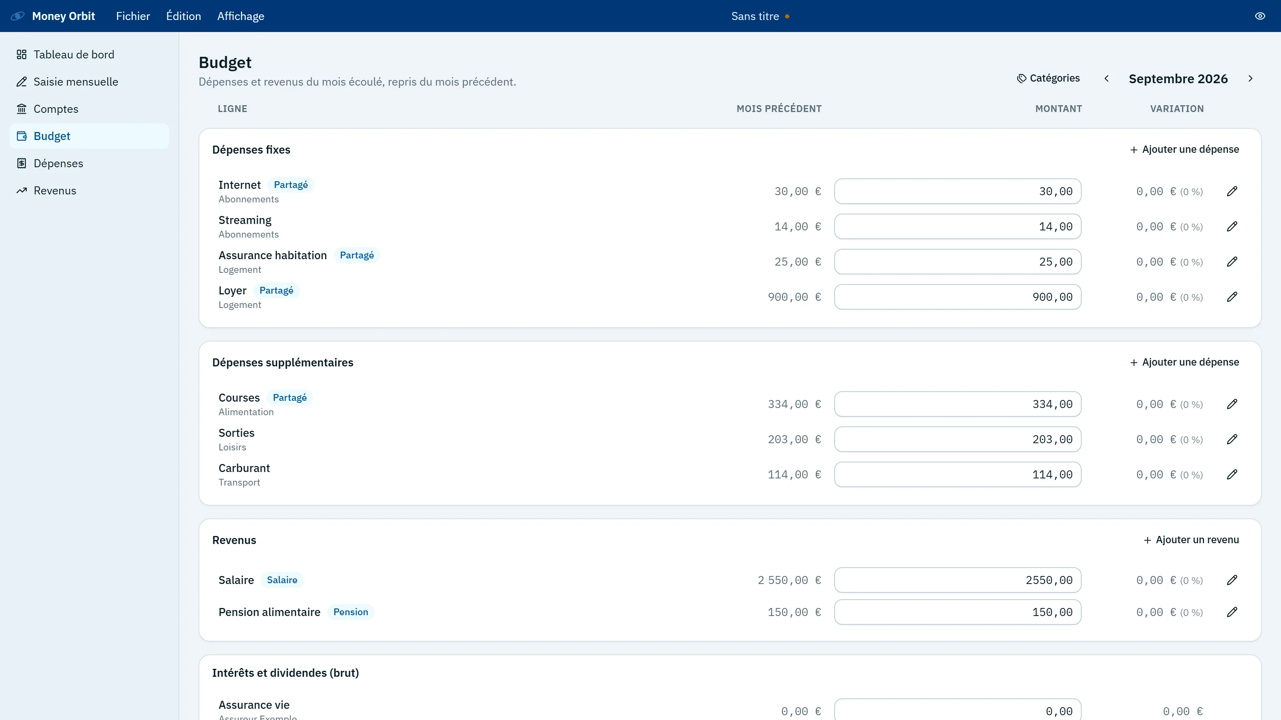Click the Sorties line name
The height and width of the screenshot is (720, 1281).
236,433
